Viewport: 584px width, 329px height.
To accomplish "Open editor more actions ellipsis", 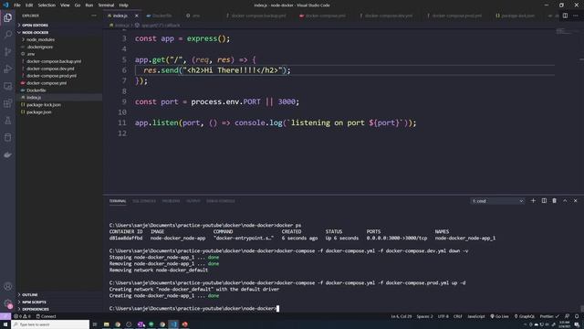I will [576, 16].
